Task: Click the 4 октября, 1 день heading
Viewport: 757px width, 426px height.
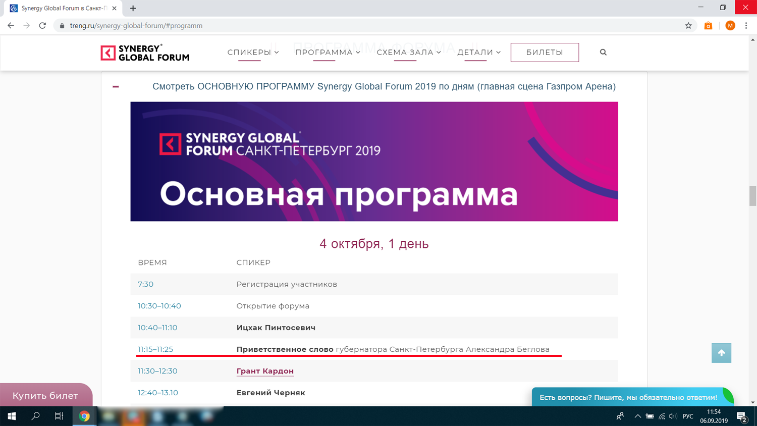Action: [x=374, y=243]
